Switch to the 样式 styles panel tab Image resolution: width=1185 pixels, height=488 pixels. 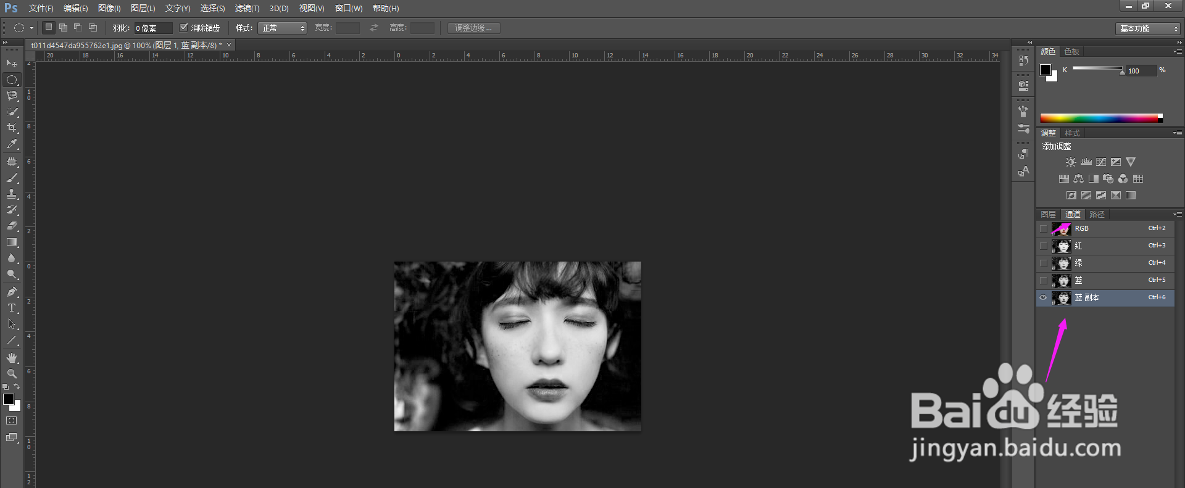tap(1072, 133)
